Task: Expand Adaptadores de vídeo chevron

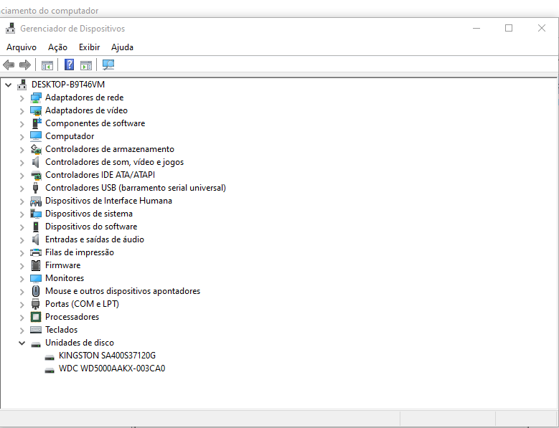Action: tap(22, 110)
